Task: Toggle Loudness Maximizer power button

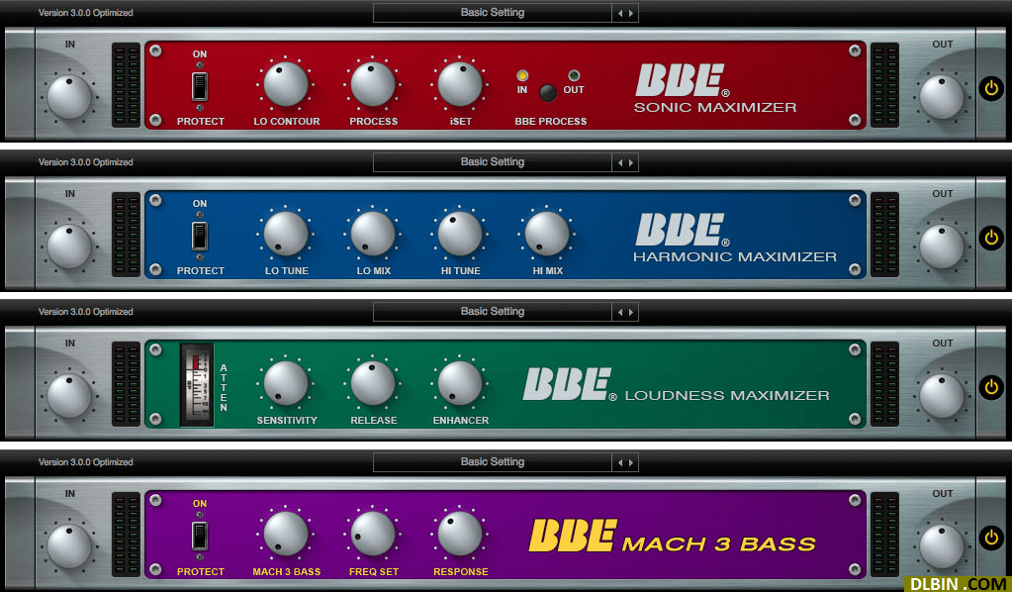Action: point(991,387)
